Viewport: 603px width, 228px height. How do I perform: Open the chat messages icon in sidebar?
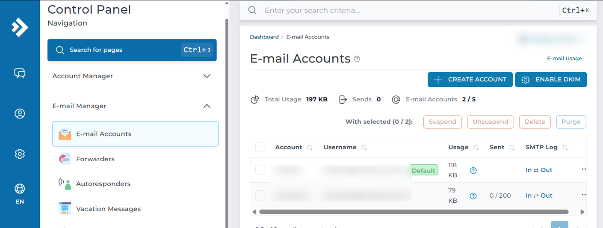coord(20,73)
